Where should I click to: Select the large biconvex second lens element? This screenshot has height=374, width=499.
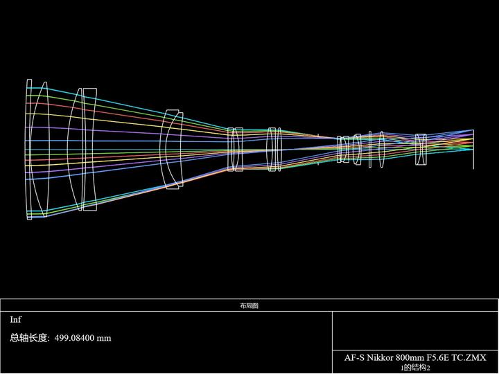[42, 149]
